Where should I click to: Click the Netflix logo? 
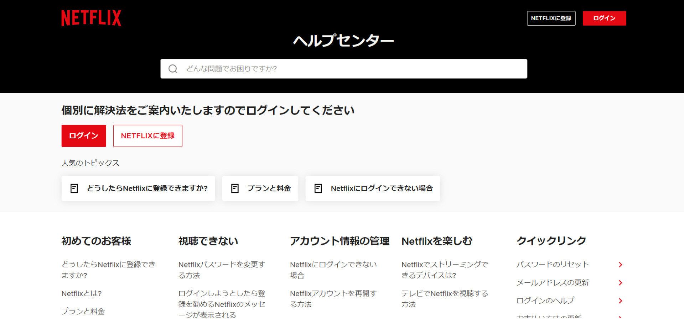91,18
